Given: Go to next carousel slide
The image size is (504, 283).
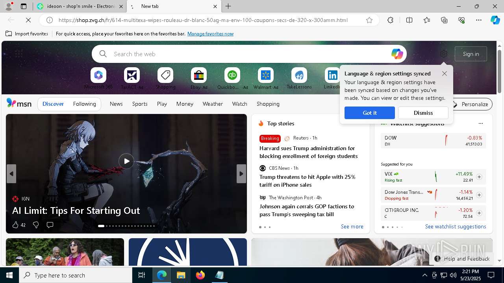Looking at the screenshot, I should (x=241, y=174).
